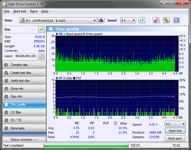
Task: Click the purple Jitter legend swatch
Action: tap(64, 78)
